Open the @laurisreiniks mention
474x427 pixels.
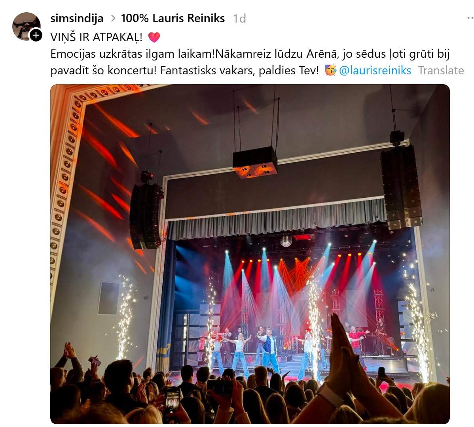tap(375, 71)
